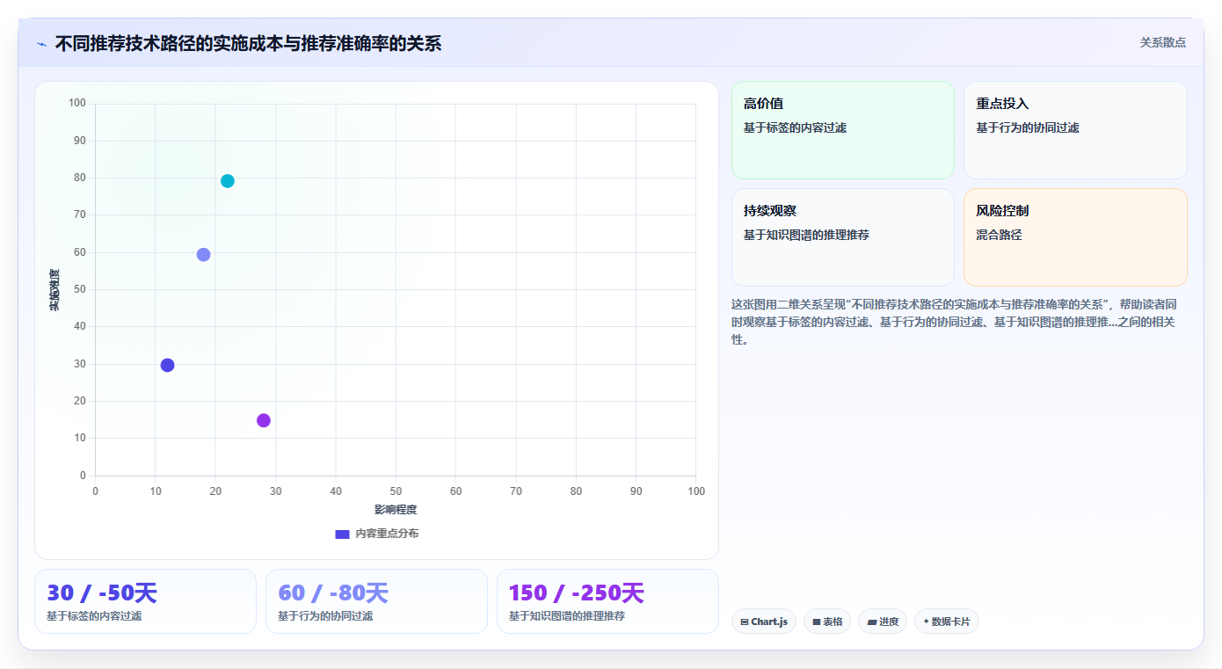Open the 高价值 quadrant card
This screenshot has width=1222, height=669.
[x=842, y=130]
